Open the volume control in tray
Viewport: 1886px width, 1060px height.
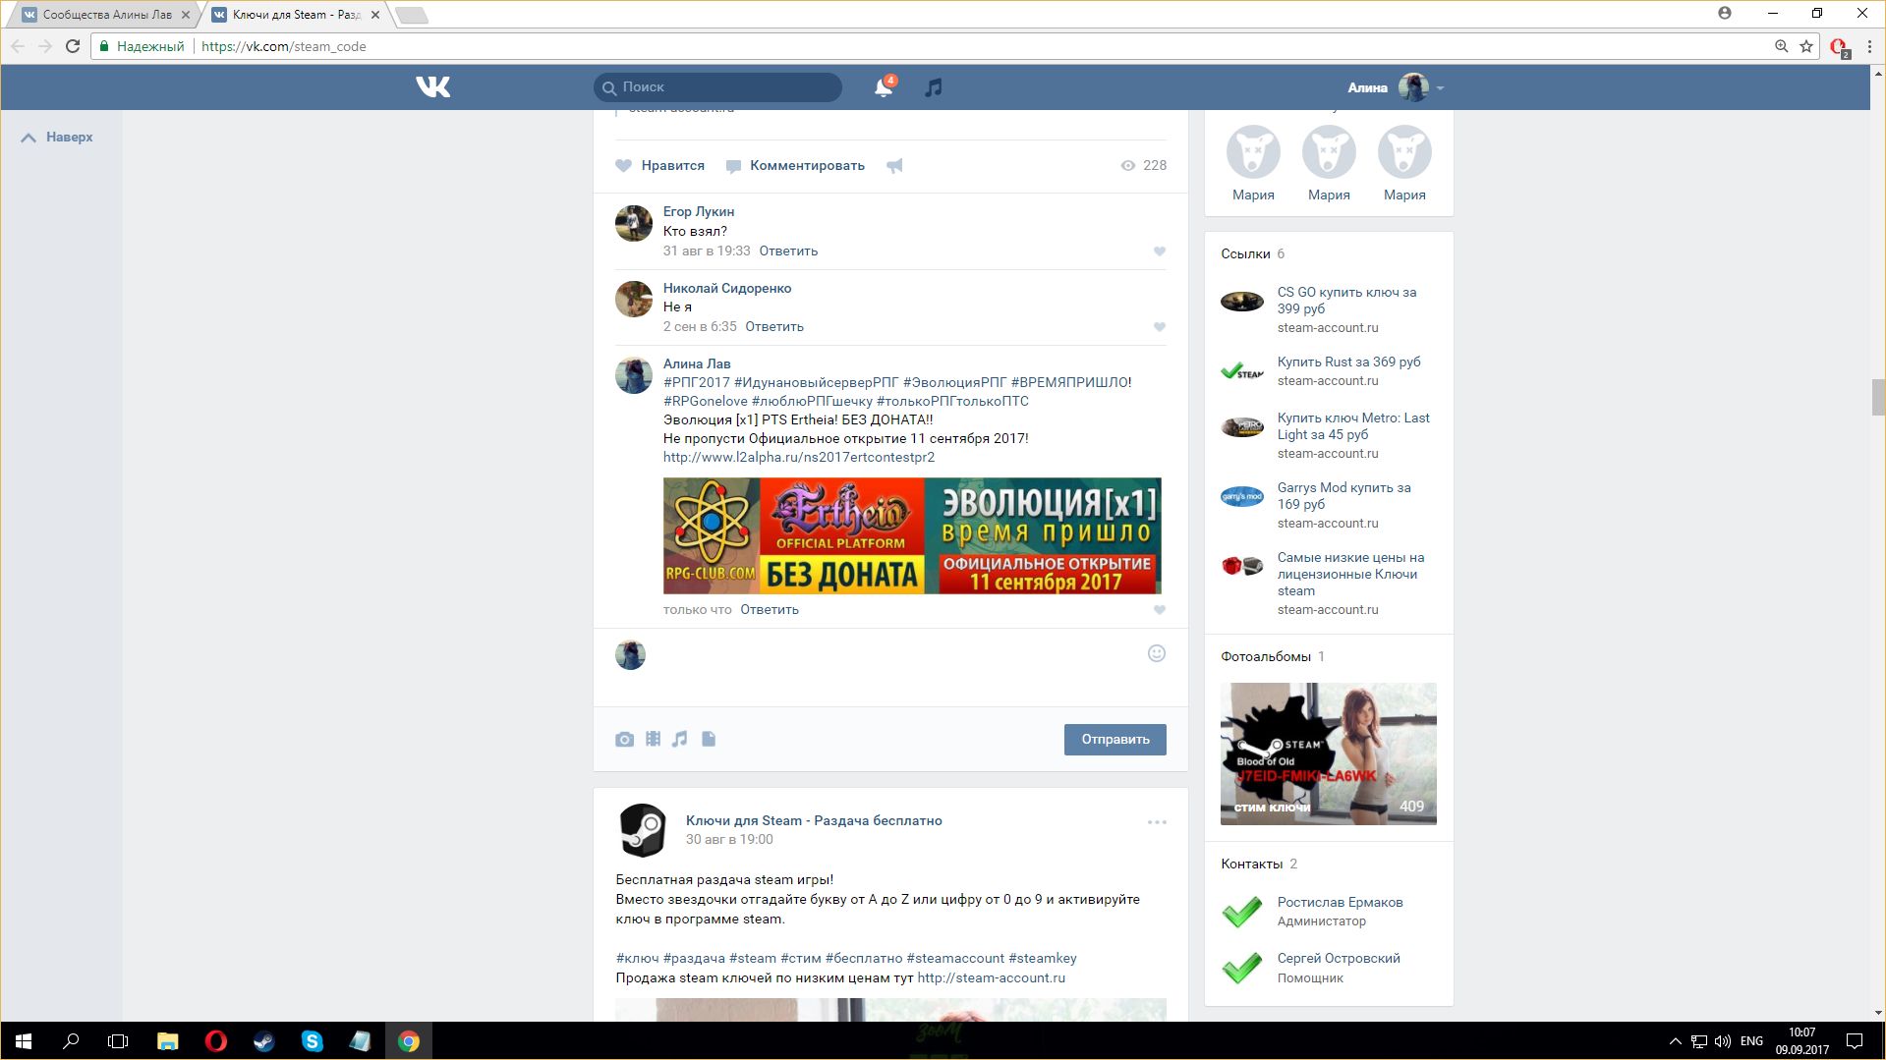pos(1723,1041)
